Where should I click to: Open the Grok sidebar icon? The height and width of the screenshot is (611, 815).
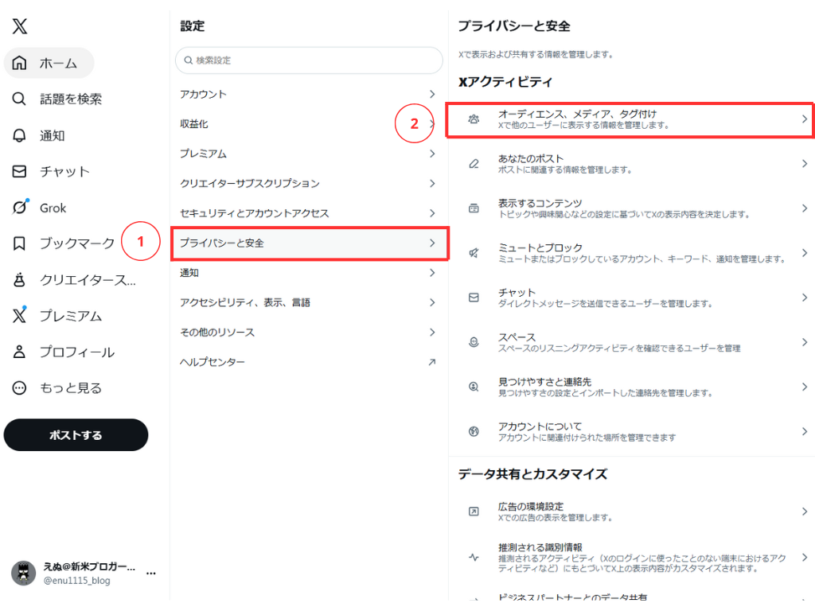click(20, 208)
